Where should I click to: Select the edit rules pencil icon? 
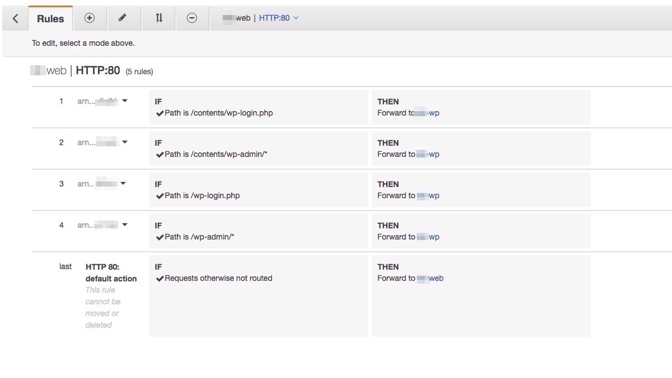tap(123, 18)
